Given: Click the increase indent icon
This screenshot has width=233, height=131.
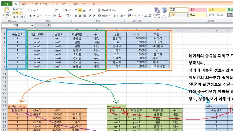Looking at the screenshot, I should (94, 15).
